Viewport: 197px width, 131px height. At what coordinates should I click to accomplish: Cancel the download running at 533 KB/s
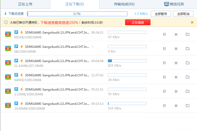click(x=176, y=106)
